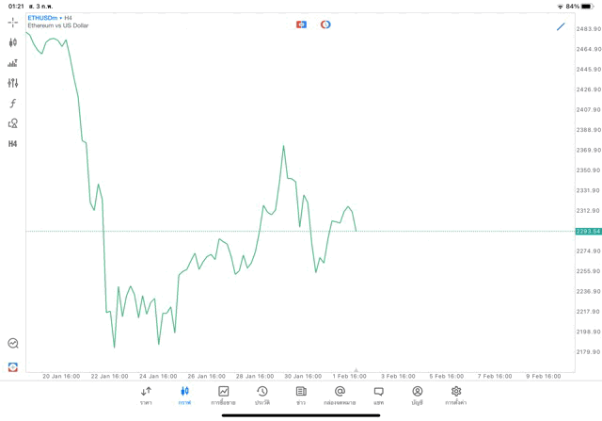Tap the blue diagonal line drawing icon

(x=562, y=26)
